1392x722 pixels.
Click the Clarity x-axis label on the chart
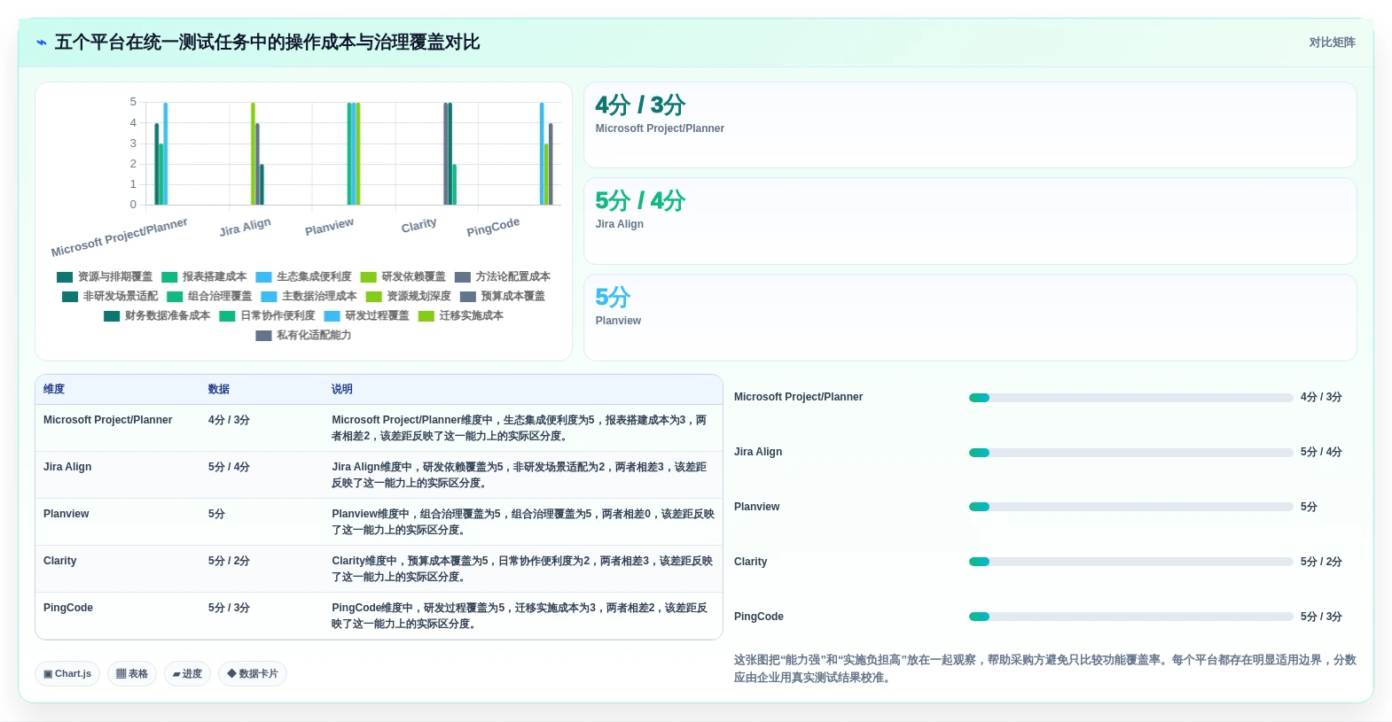[418, 226]
